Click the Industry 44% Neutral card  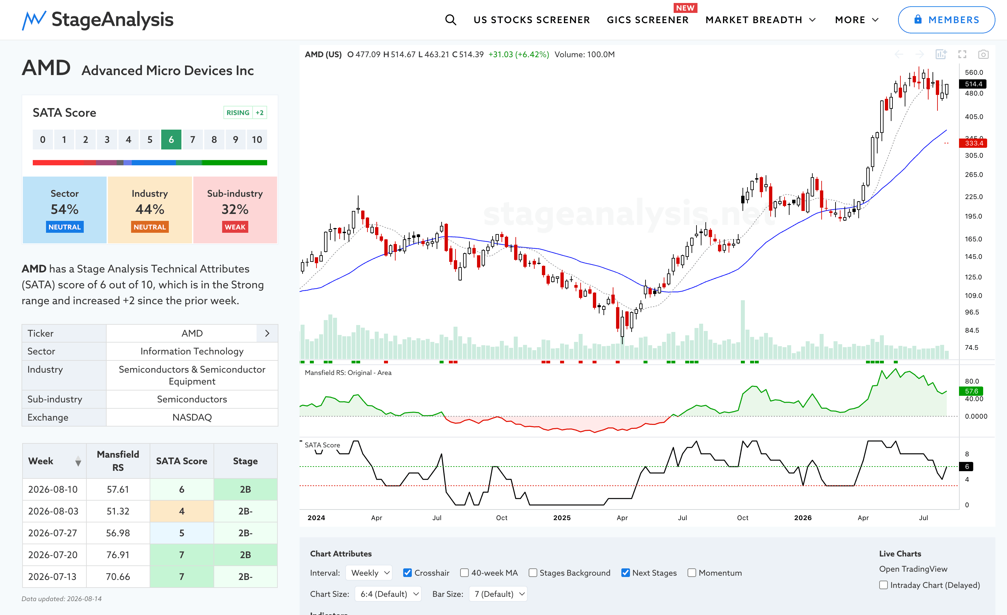pyautogui.click(x=150, y=210)
